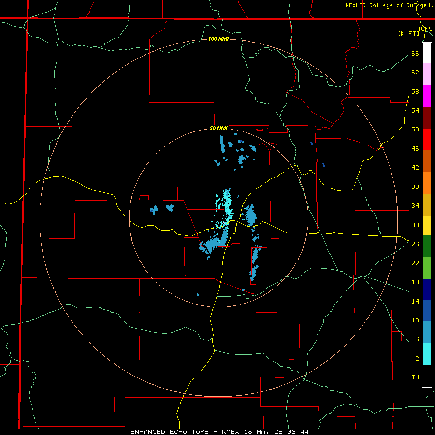435x435 pixels.
Task: Click the legend value 42
Action: [415, 167]
